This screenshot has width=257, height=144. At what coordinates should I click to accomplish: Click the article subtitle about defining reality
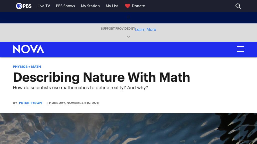80,88
